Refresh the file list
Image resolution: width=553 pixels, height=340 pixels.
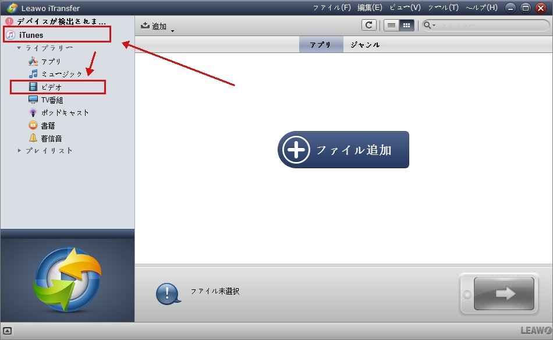tap(370, 25)
